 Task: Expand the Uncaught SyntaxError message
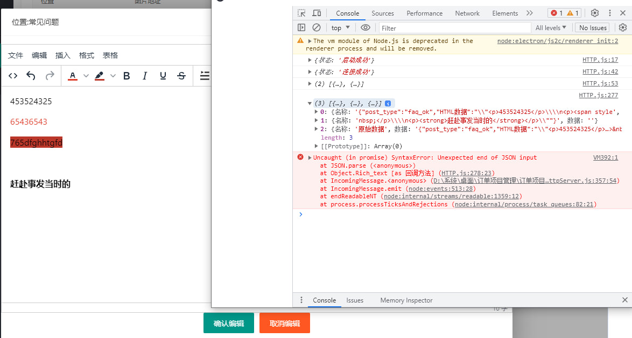pos(310,158)
